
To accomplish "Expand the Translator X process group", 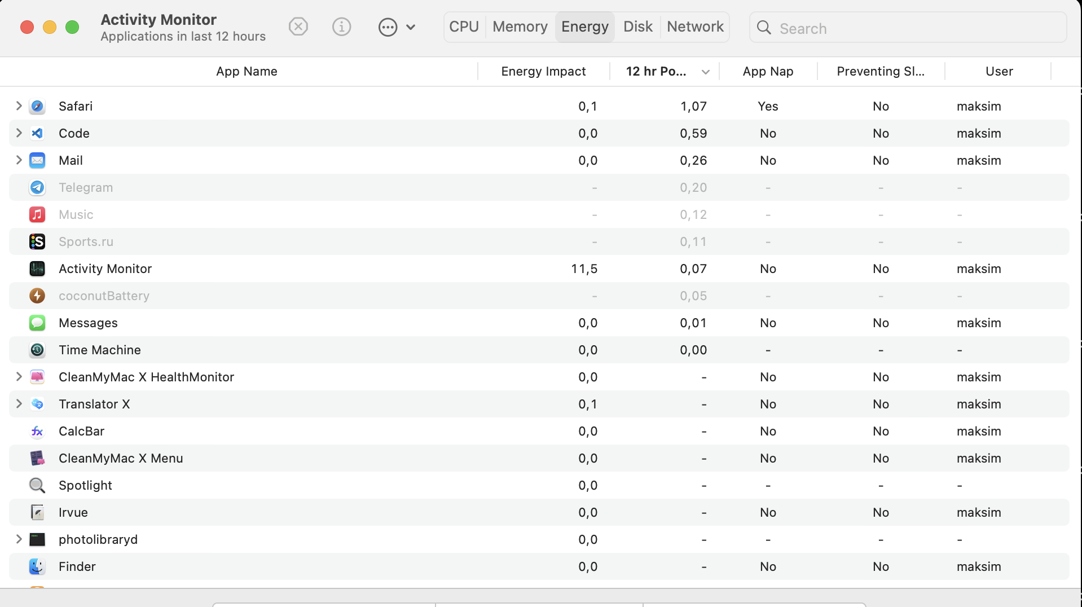I will [x=19, y=403].
